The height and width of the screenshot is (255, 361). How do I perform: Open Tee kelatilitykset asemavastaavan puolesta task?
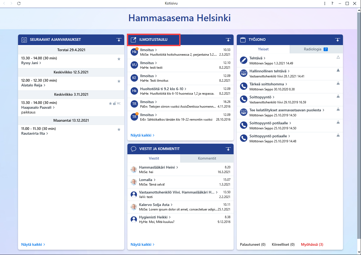tap(287, 110)
